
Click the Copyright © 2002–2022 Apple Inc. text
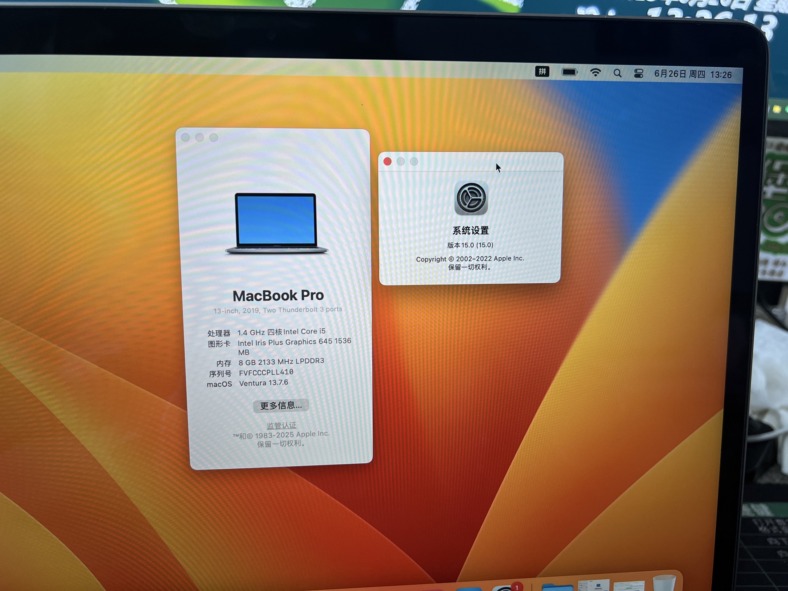point(470,259)
